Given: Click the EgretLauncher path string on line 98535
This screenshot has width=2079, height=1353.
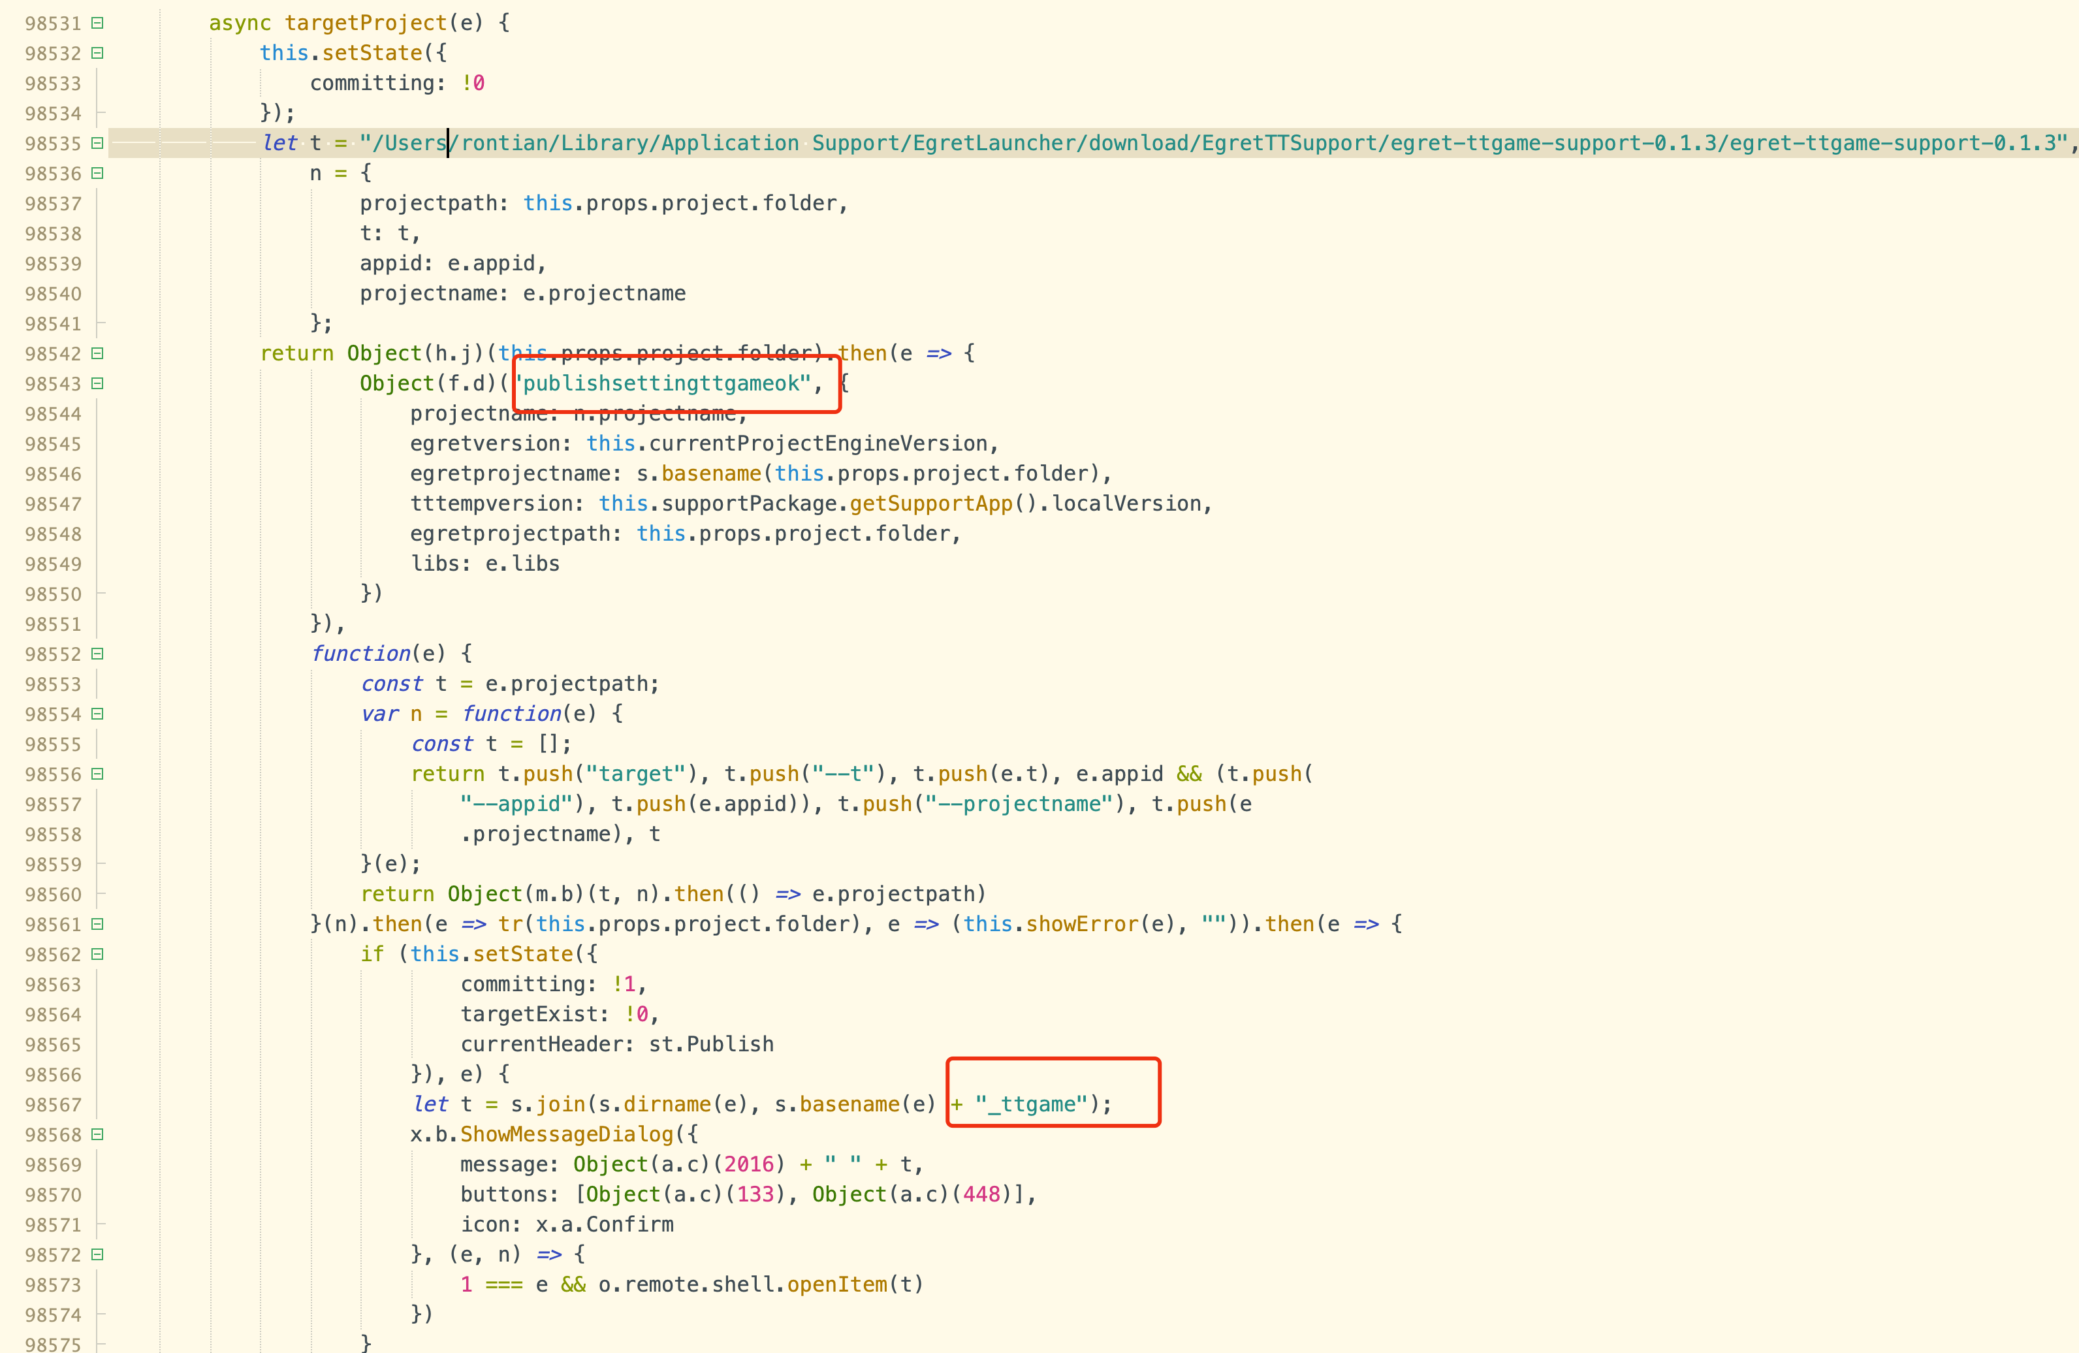Looking at the screenshot, I should (1214, 142).
